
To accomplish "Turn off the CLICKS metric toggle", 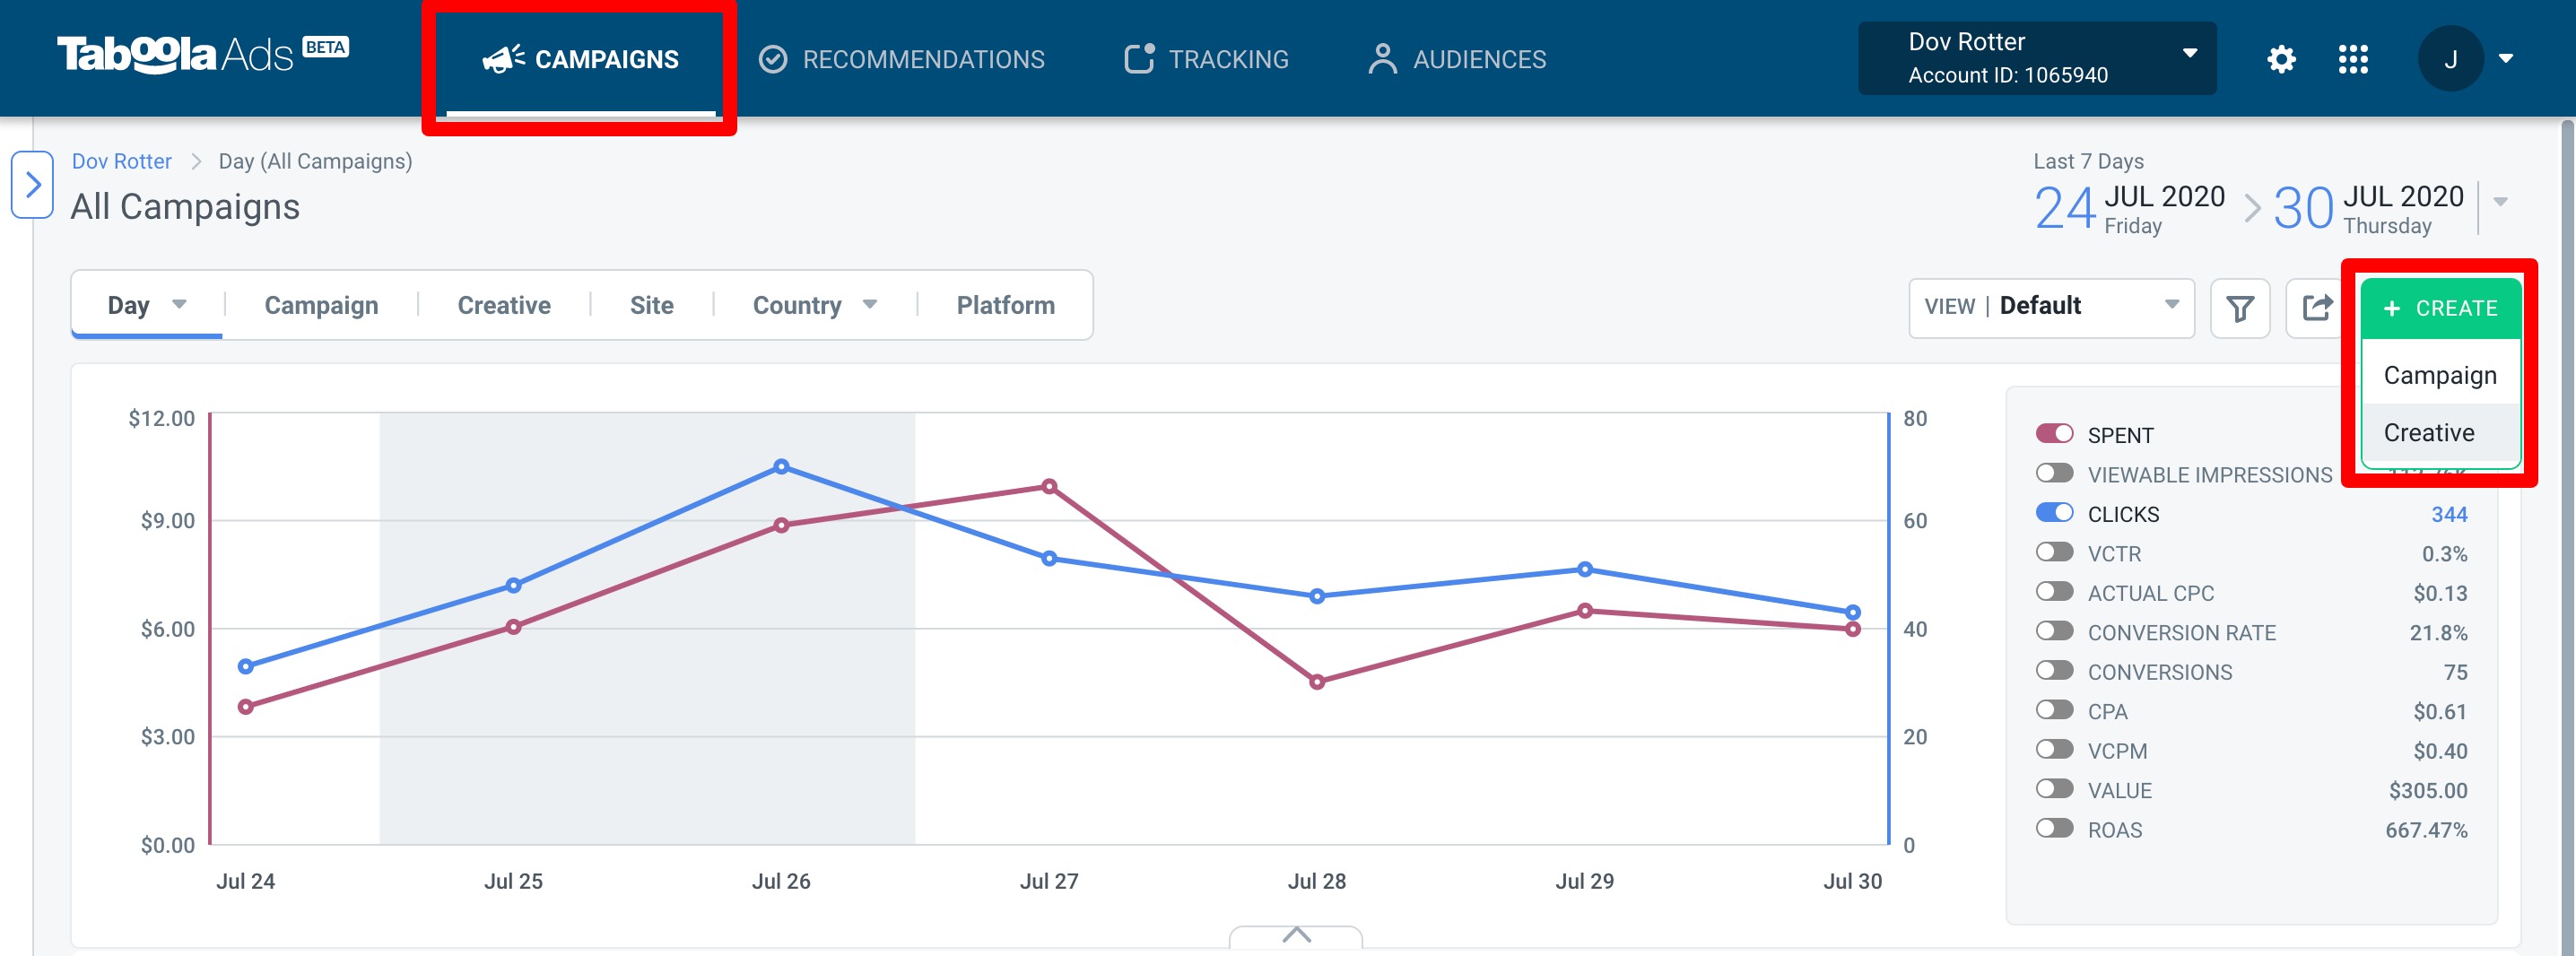I will (x=2054, y=513).
